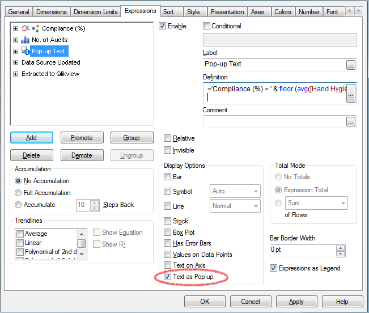Uncheck the Enable checkbox
The image size is (369, 313).
pyautogui.click(x=162, y=26)
